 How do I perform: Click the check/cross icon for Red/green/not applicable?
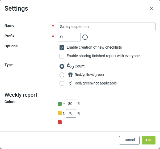[x=70, y=83]
